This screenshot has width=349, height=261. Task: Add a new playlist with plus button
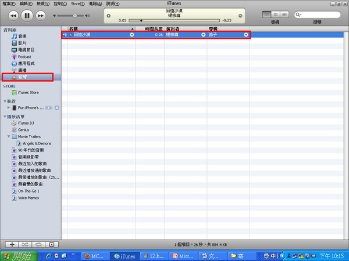pyautogui.click(x=12, y=245)
